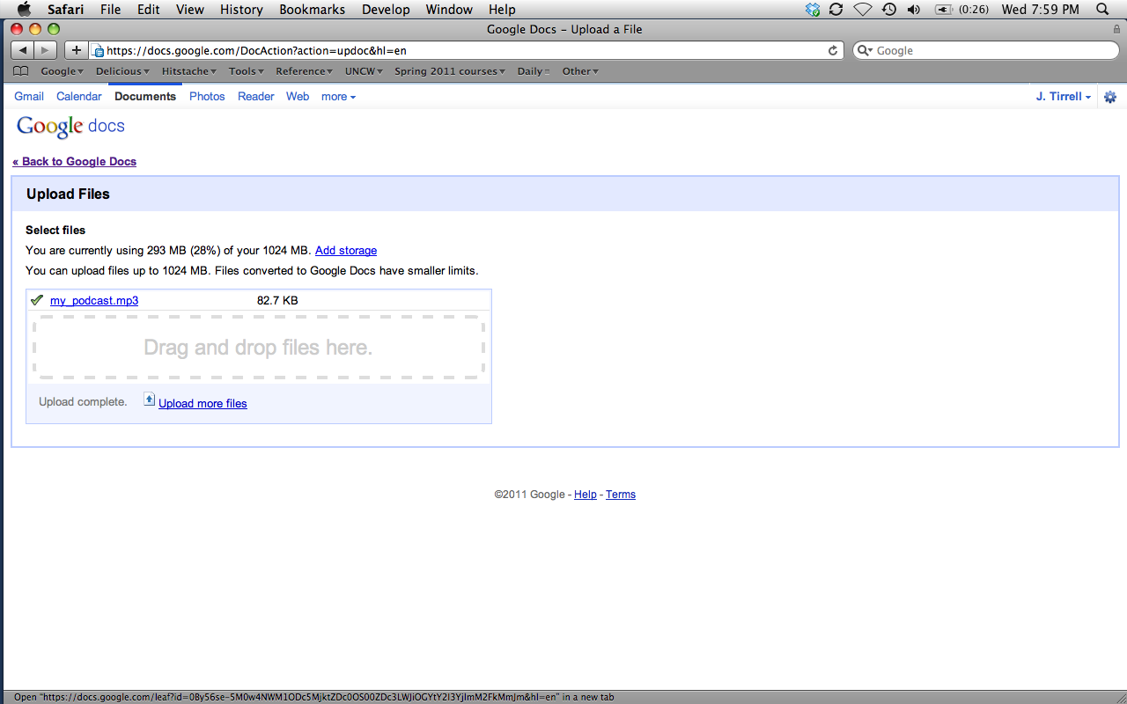This screenshot has width=1127, height=704.
Task: Click the lock icon in title bar
Action: [x=1116, y=29]
